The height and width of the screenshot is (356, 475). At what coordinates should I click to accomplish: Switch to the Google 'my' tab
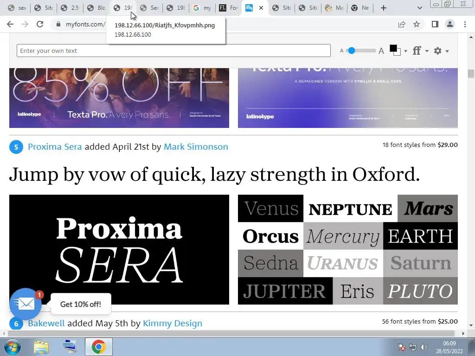click(x=202, y=8)
